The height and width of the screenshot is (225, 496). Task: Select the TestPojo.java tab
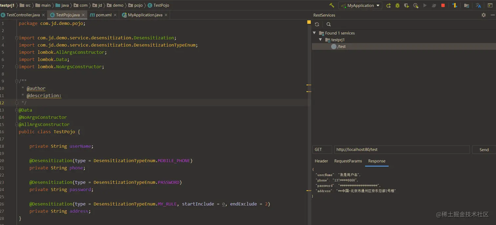tap(68, 15)
